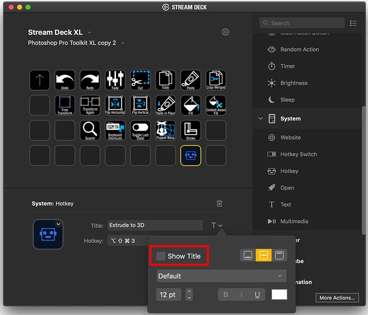The height and width of the screenshot is (315, 368).
Task: Click the More Actions button
Action: click(337, 298)
